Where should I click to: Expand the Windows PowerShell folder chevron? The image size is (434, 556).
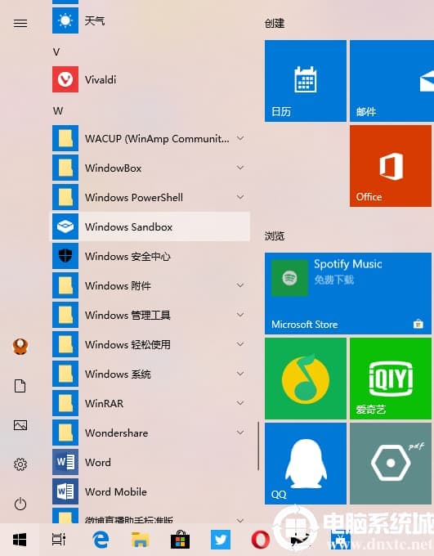pyautogui.click(x=240, y=197)
